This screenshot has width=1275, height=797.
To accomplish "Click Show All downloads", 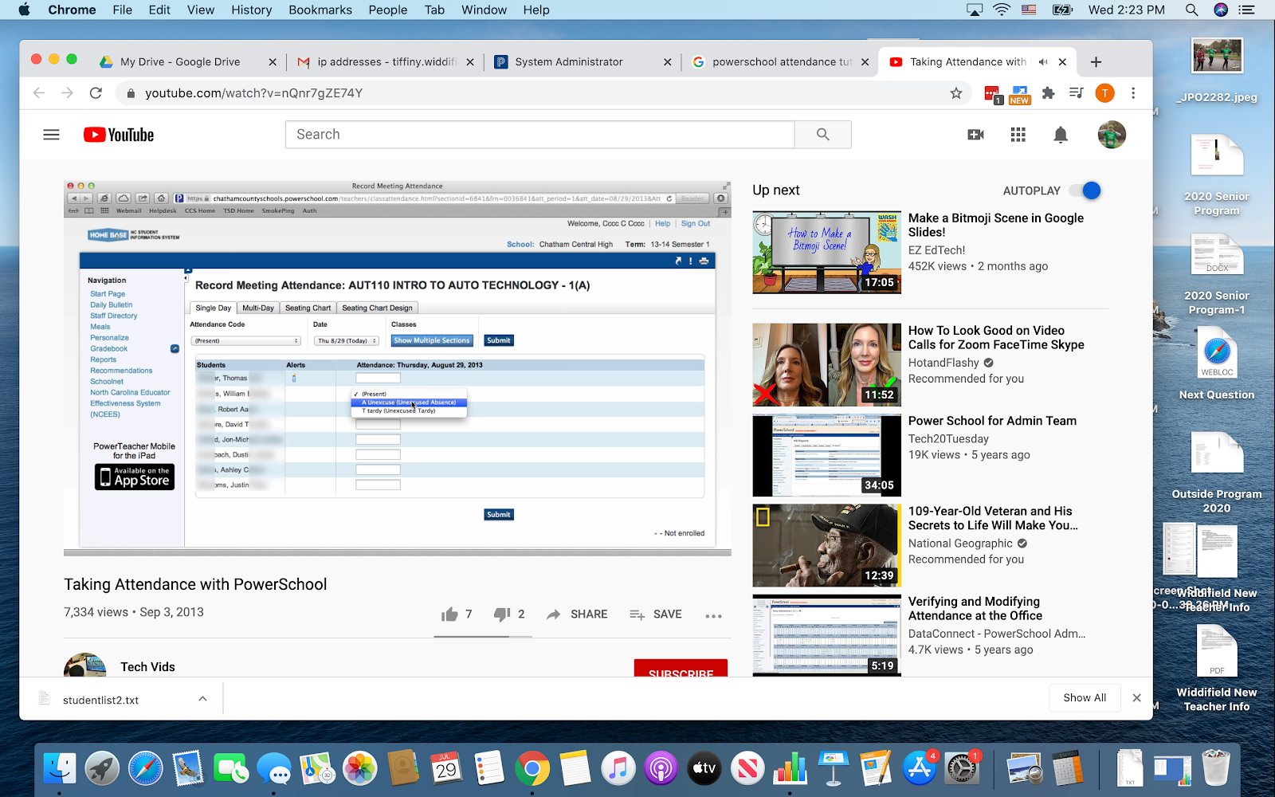I will [1085, 698].
